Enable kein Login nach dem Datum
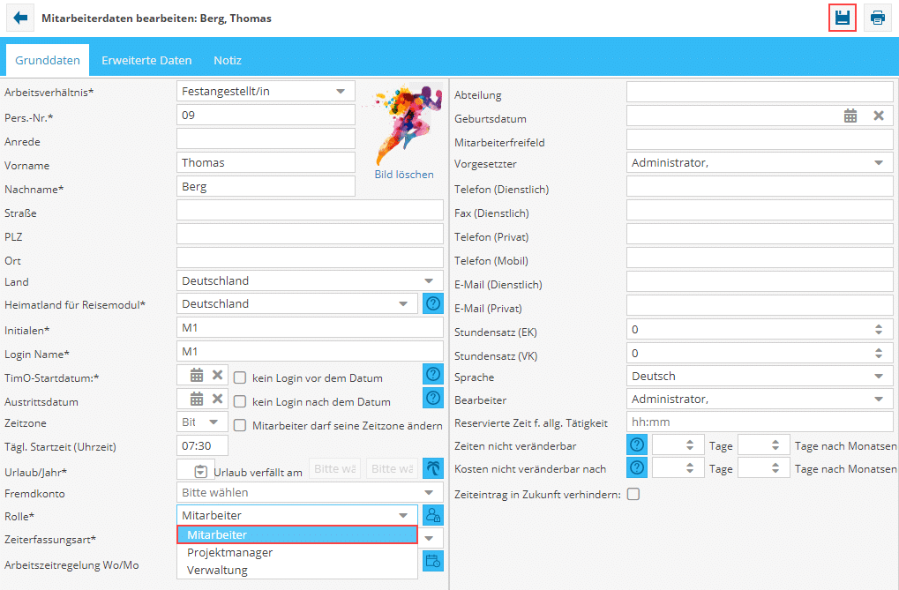The image size is (899, 590). click(240, 401)
